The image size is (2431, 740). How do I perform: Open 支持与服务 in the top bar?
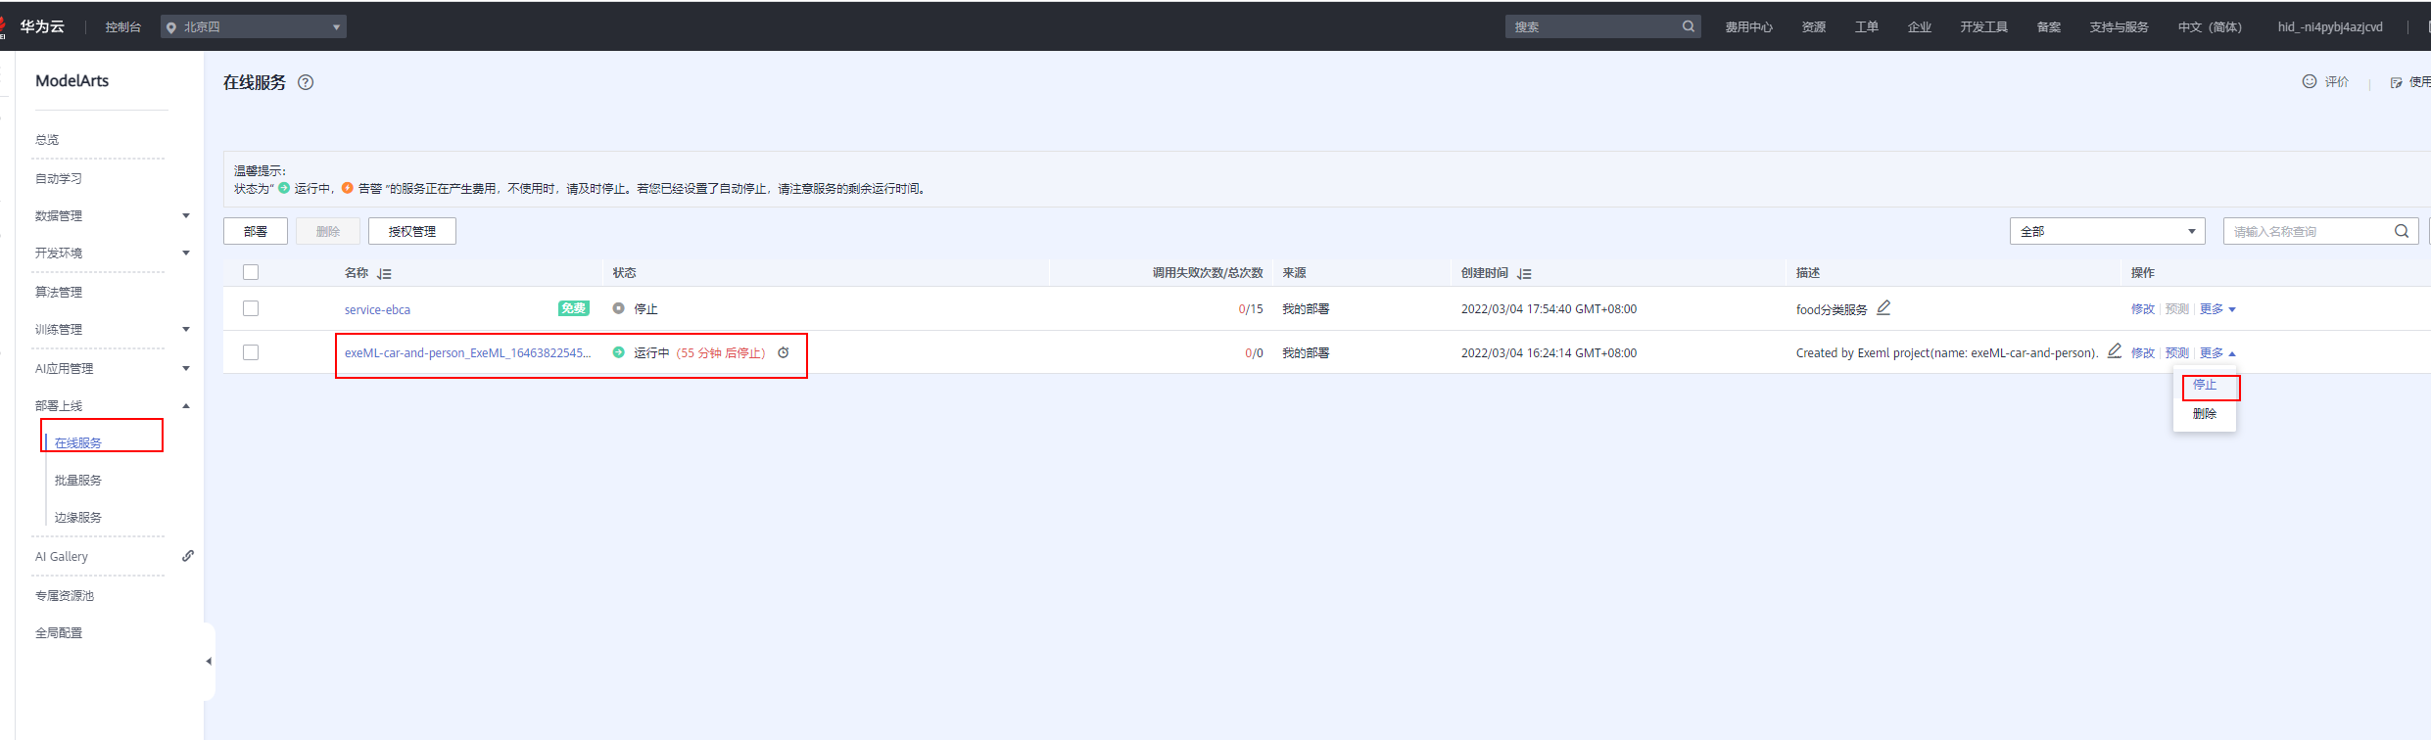pos(2119,27)
